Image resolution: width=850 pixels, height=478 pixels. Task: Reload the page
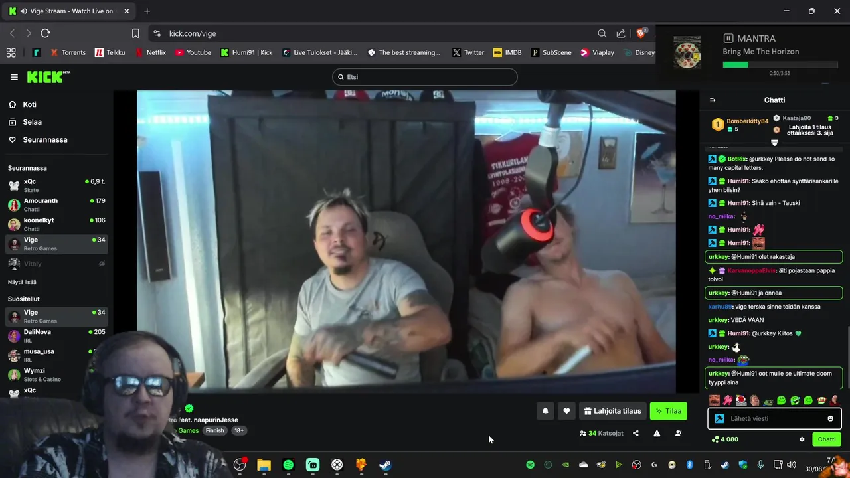point(45,33)
